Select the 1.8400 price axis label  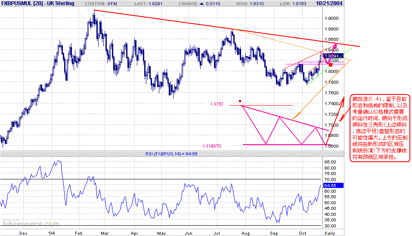pos(331,50)
